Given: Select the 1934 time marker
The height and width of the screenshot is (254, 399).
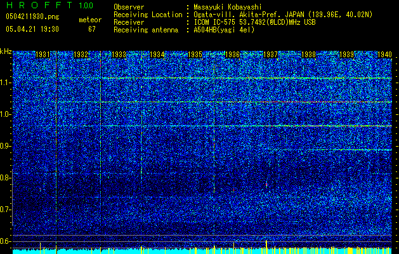Looking at the screenshot, I should click(157, 55).
